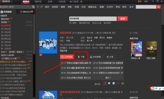164x99 pixels.
Task: Click the 登录 login link
Action: [x=140, y=1]
